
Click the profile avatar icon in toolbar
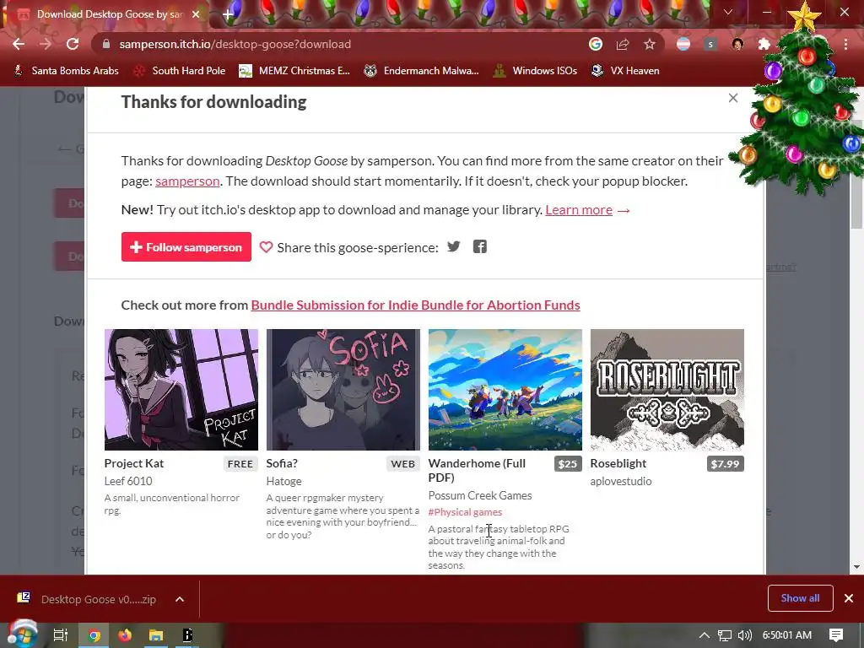pyautogui.click(x=737, y=44)
